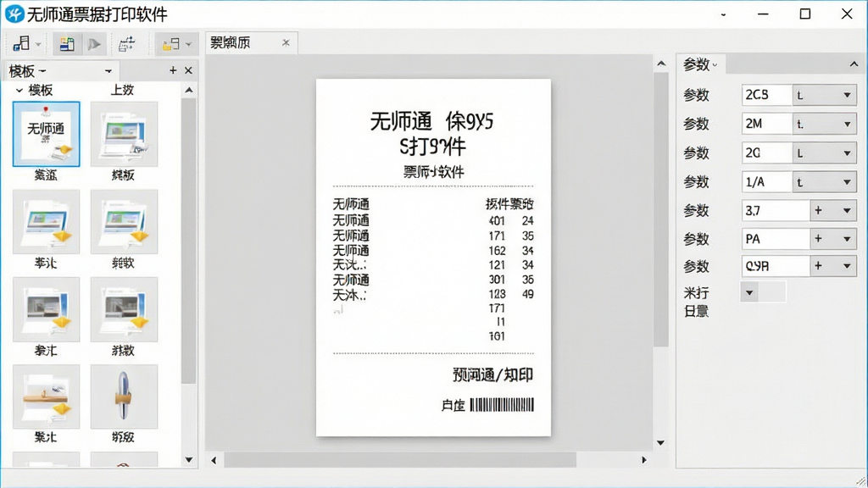Open the 模板 panel header dropdown
This screenshot has height=488, width=868.
[x=42, y=71]
